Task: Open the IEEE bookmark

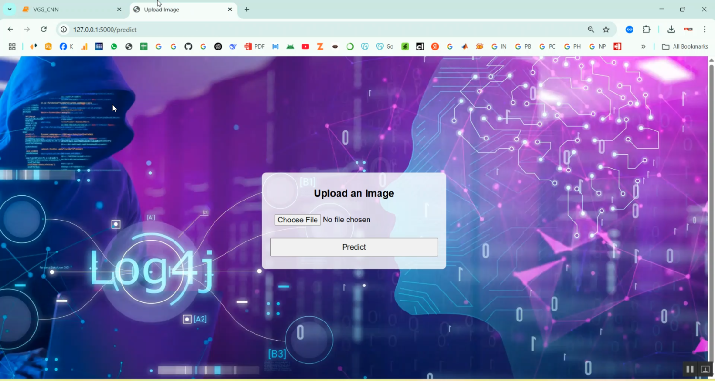Action: click(x=99, y=47)
